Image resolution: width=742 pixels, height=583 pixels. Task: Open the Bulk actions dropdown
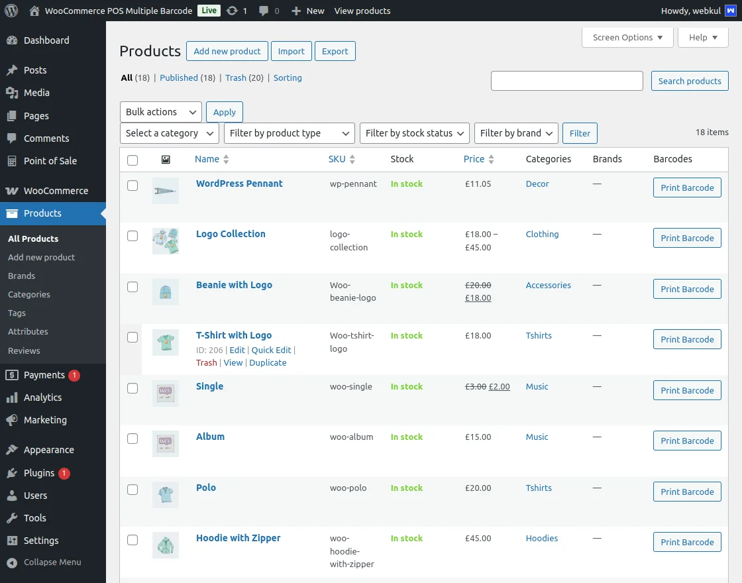point(160,111)
